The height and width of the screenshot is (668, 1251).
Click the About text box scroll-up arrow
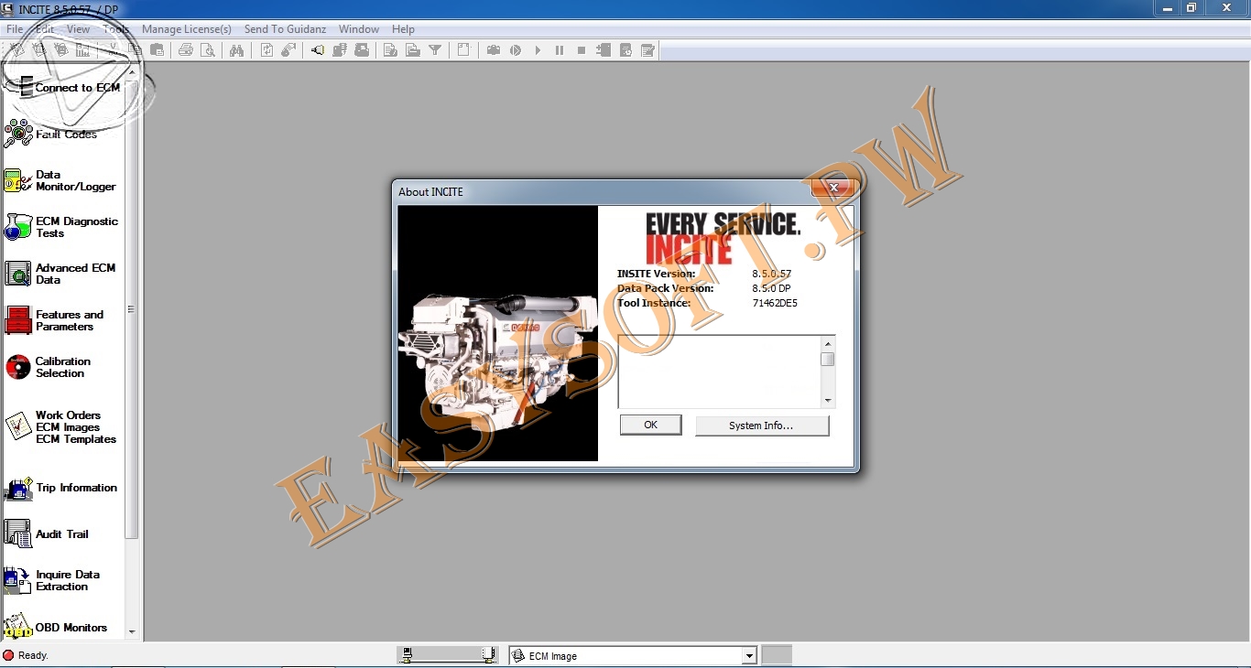828,343
